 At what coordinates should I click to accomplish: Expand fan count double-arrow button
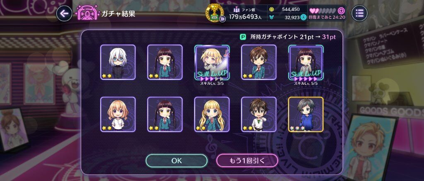222,19
